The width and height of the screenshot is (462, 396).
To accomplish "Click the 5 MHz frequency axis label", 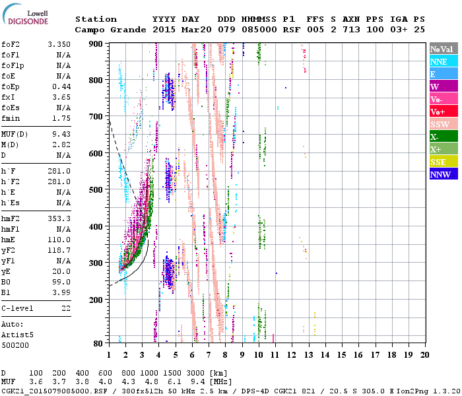I will point(176,355).
